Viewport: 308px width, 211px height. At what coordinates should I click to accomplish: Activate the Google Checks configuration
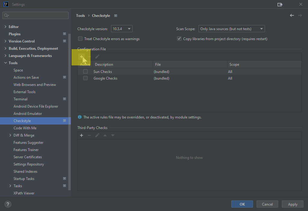[x=85, y=78]
